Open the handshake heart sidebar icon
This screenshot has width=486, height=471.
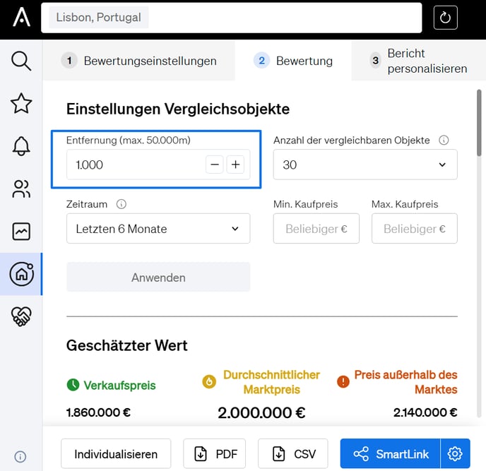tap(21, 316)
